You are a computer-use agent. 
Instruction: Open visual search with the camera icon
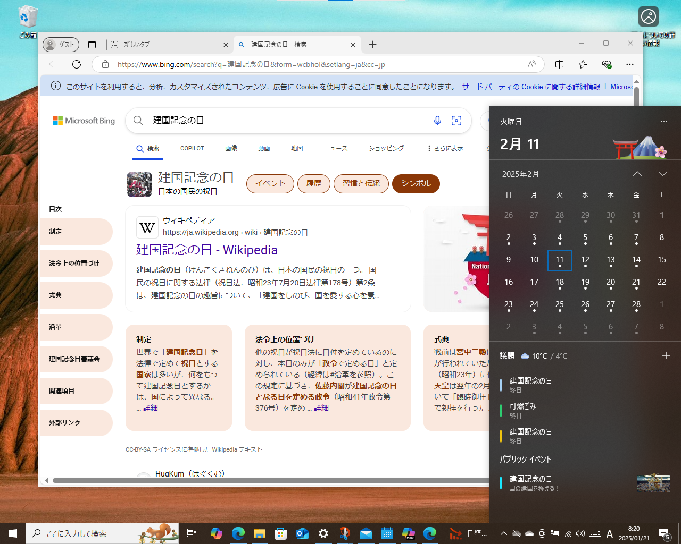[456, 121]
